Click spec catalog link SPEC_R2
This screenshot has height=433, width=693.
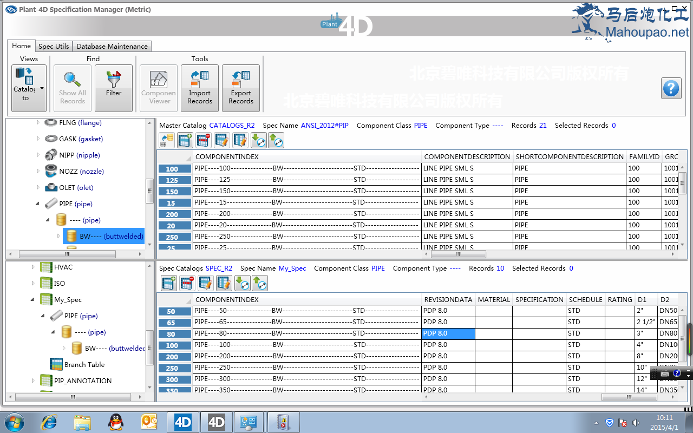coord(219,268)
